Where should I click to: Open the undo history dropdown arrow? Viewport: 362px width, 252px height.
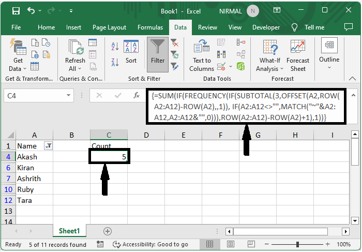click(x=40, y=11)
